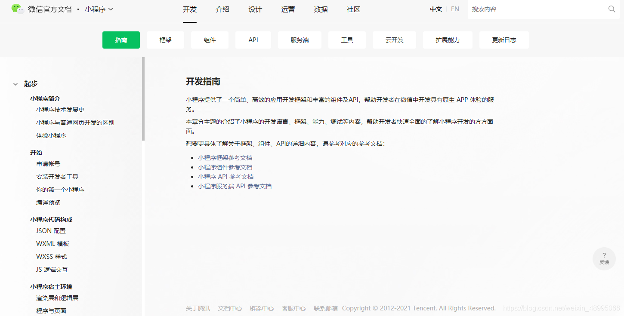Click 客服中心 footer link
Viewport: 624px width, 316px height.
293,308
